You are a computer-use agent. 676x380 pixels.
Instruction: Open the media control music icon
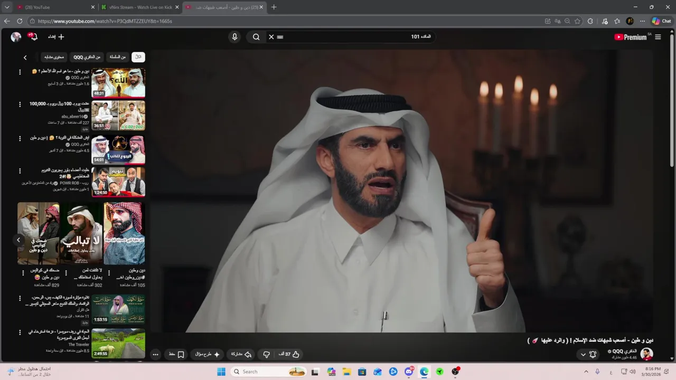tap(605, 21)
